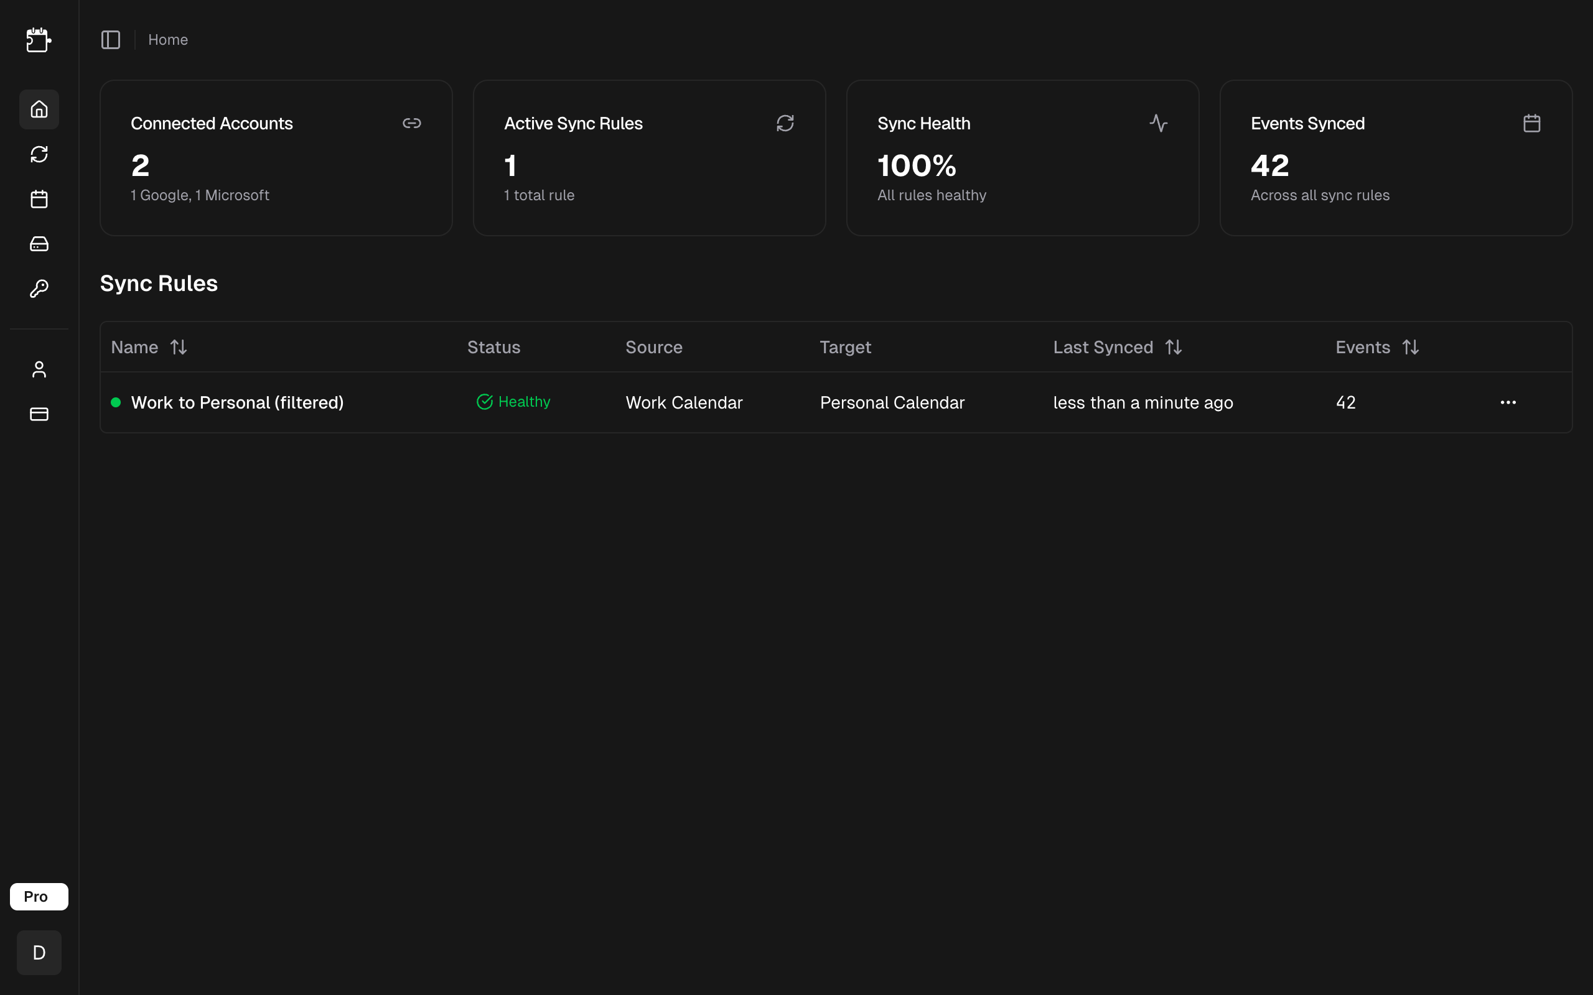Click the Healthy status badge
The width and height of the screenshot is (1593, 995).
coord(513,402)
